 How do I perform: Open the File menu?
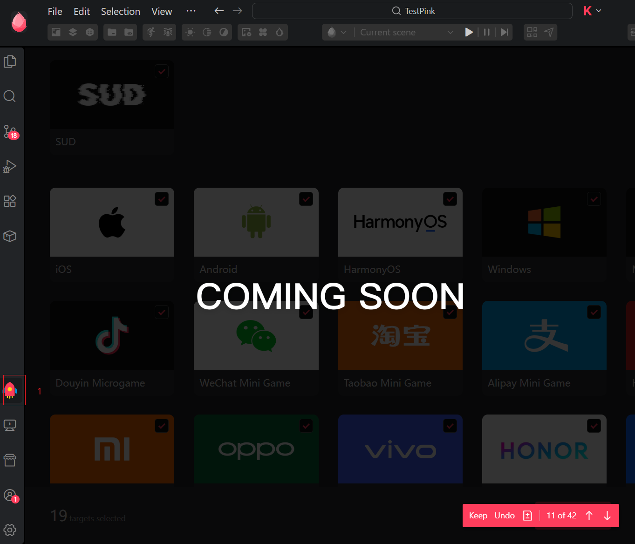(55, 11)
